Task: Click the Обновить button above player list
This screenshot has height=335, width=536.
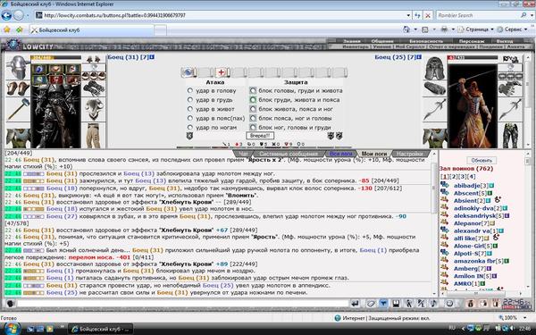Action: (482, 160)
